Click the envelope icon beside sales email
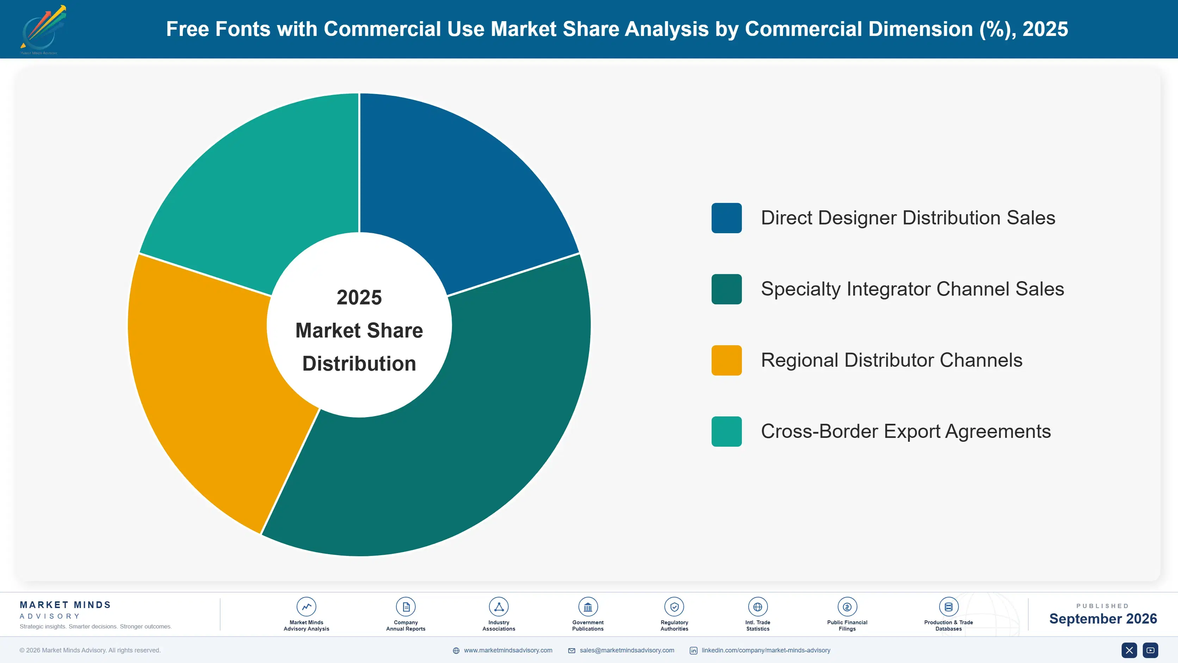 click(572, 651)
